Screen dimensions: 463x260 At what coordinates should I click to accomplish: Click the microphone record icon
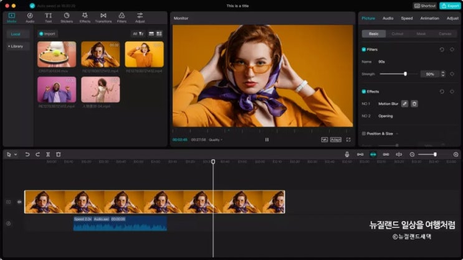347,154
